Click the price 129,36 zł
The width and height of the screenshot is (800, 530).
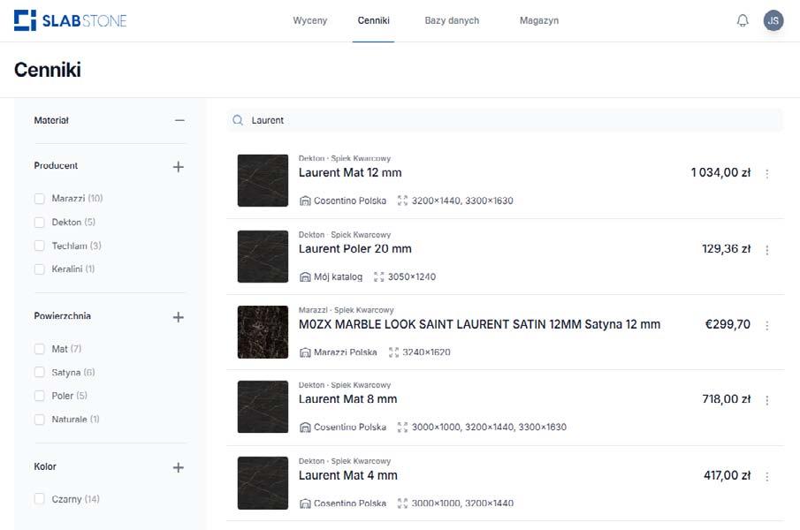(x=727, y=249)
